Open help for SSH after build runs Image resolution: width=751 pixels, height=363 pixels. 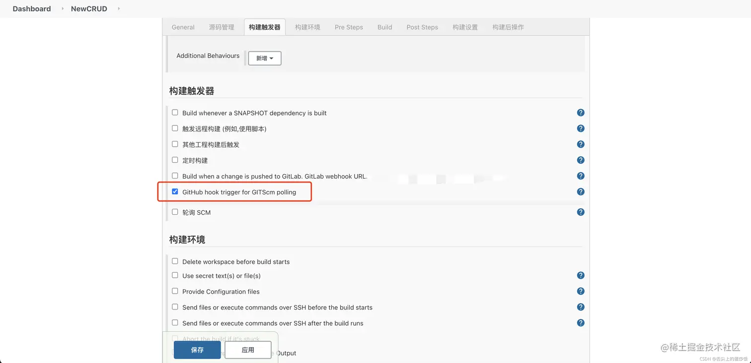pyautogui.click(x=581, y=323)
